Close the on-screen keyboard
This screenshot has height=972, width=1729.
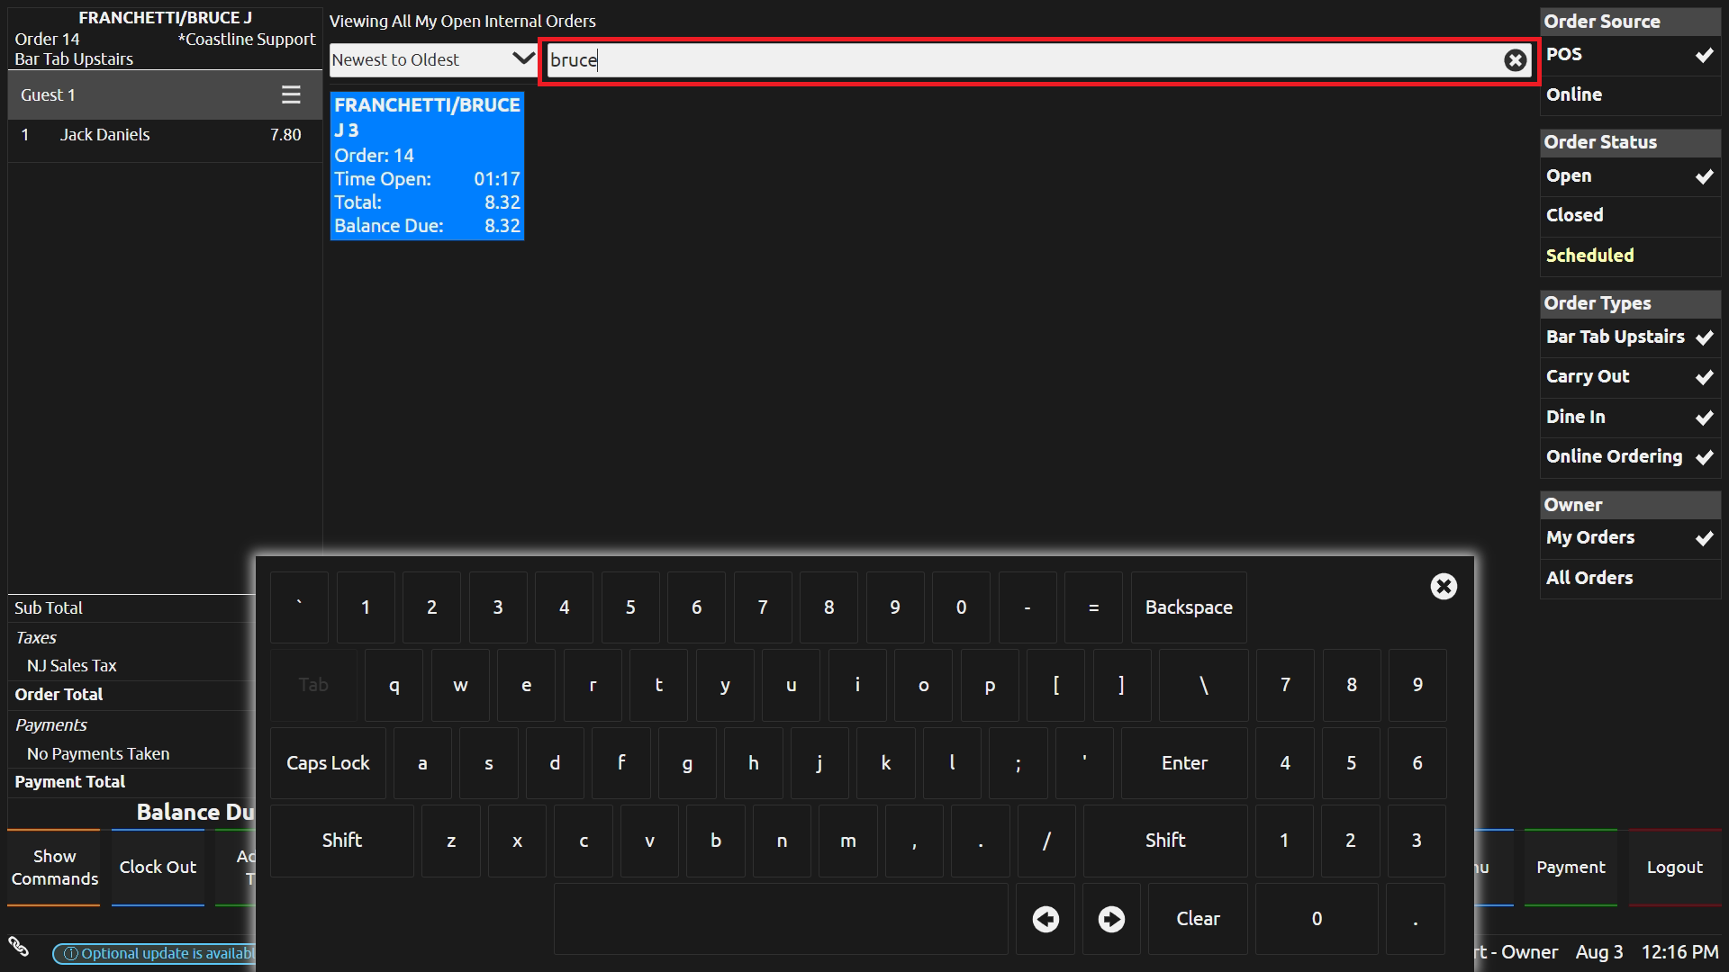(x=1443, y=587)
